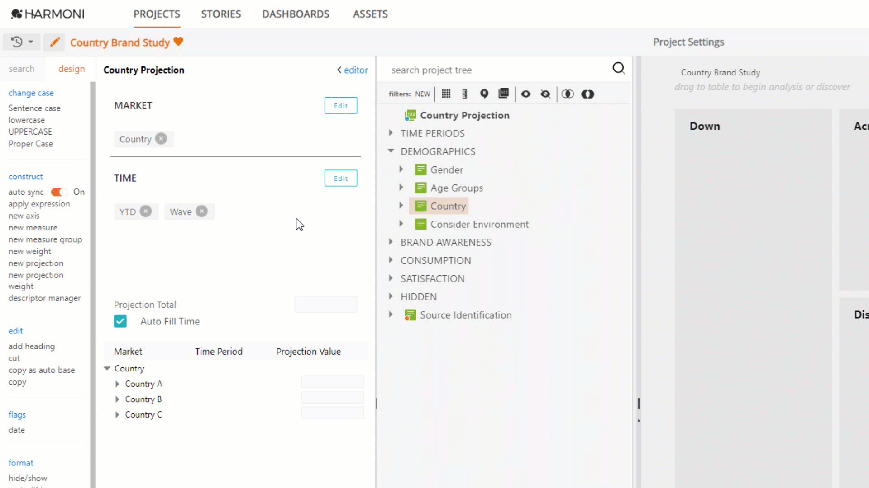Click the project tree search magnifier
Image resolution: width=869 pixels, height=488 pixels.
[x=618, y=68]
